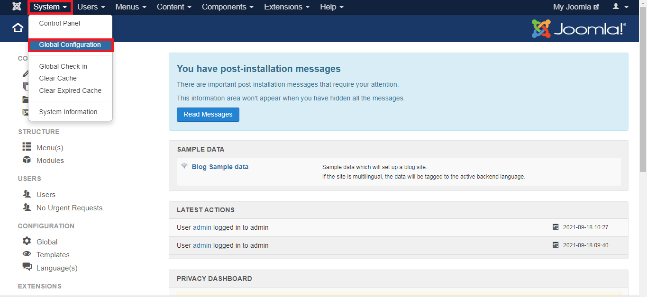Open the Modules sidebar link
The width and height of the screenshot is (647, 297).
pos(50,161)
